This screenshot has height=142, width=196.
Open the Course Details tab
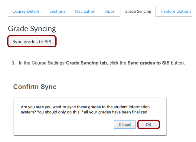[x=26, y=11]
